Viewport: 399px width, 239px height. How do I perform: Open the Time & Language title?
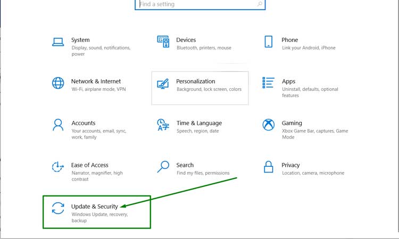tap(199, 123)
